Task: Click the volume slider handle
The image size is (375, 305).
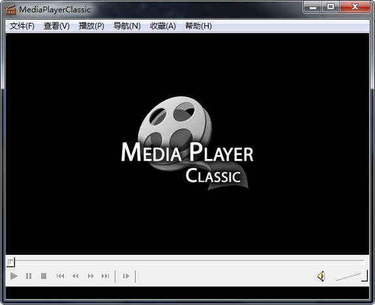Action: [365, 276]
